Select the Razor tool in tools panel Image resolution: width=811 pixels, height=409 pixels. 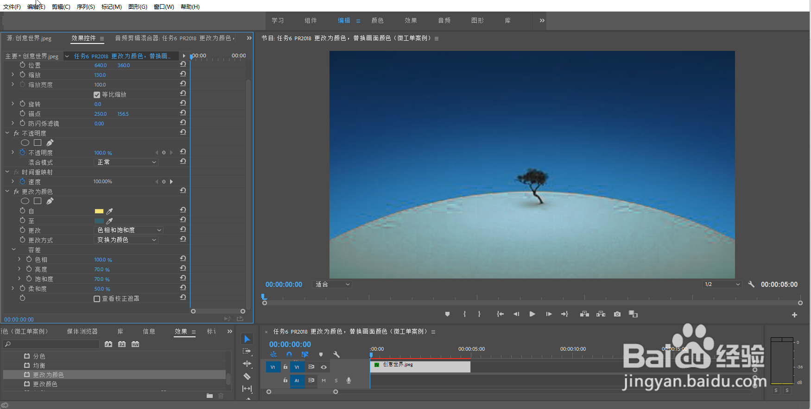pyautogui.click(x=247, y=377)
